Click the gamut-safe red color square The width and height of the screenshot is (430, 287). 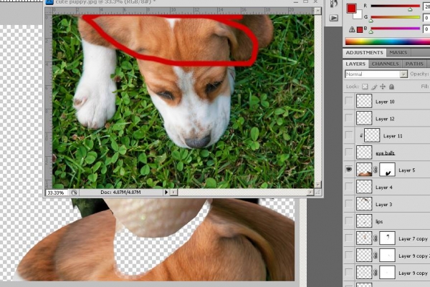360,30
